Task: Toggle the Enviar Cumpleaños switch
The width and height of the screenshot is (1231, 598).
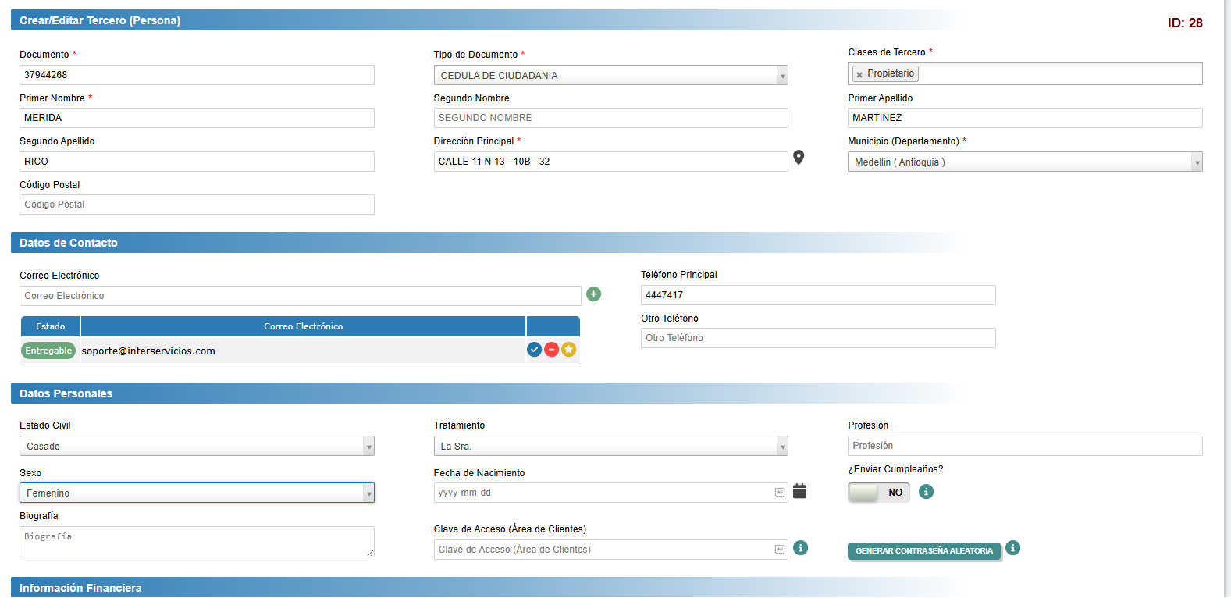Action: click(878, 493)
